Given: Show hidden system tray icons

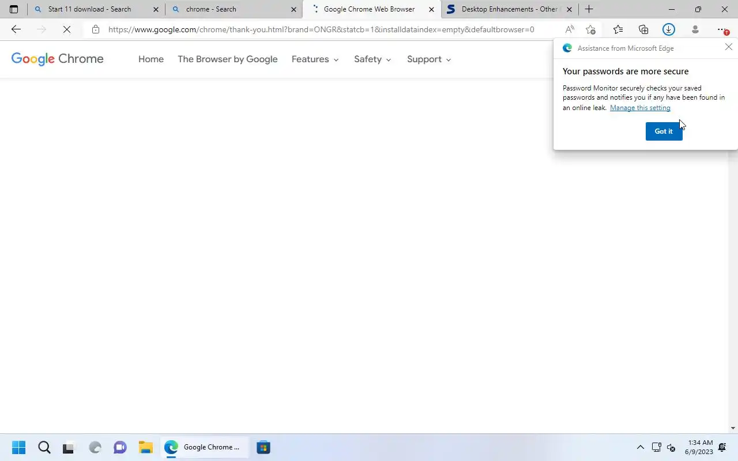Looking at the screenshot, I should 640,447.
